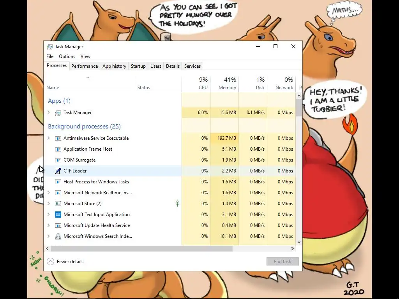Image resolution: width=399 pixels, height=299 pixels.
Task: Click the Microsoft Store suspended leaf icon
Action: pos(177,203)
